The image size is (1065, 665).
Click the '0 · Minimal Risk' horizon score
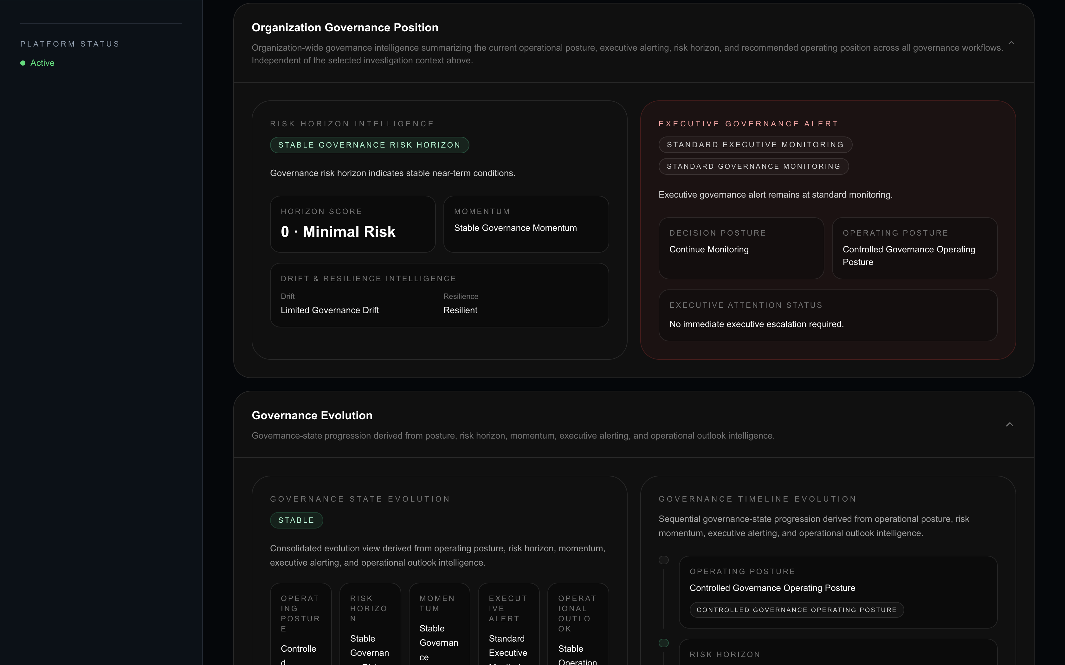[x=338, y=231]
